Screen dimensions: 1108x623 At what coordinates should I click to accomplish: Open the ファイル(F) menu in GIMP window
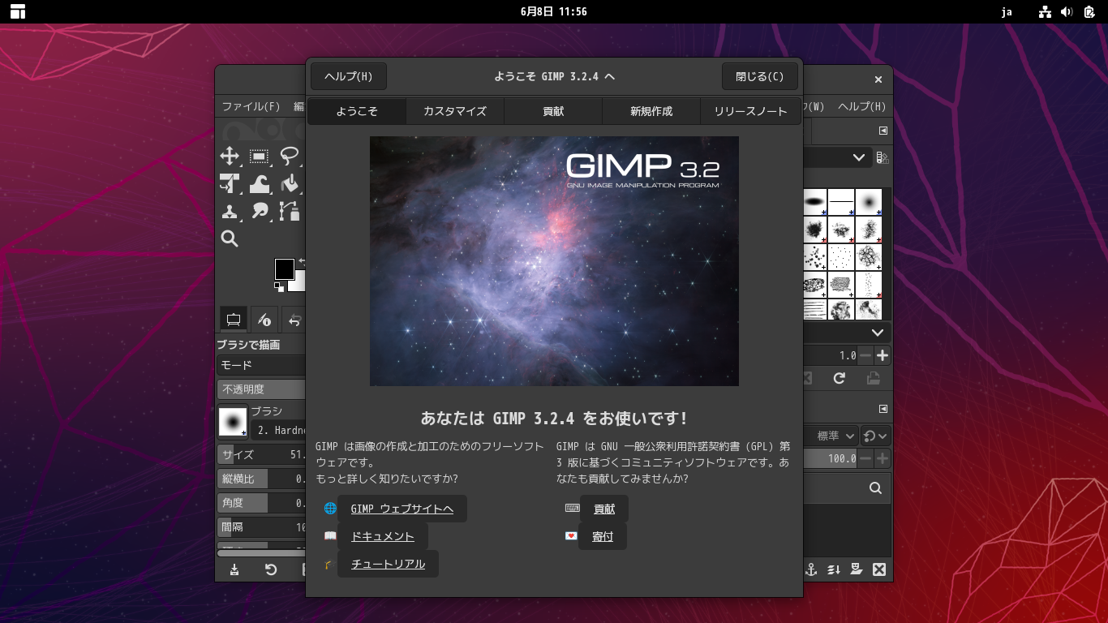(251, 106)
